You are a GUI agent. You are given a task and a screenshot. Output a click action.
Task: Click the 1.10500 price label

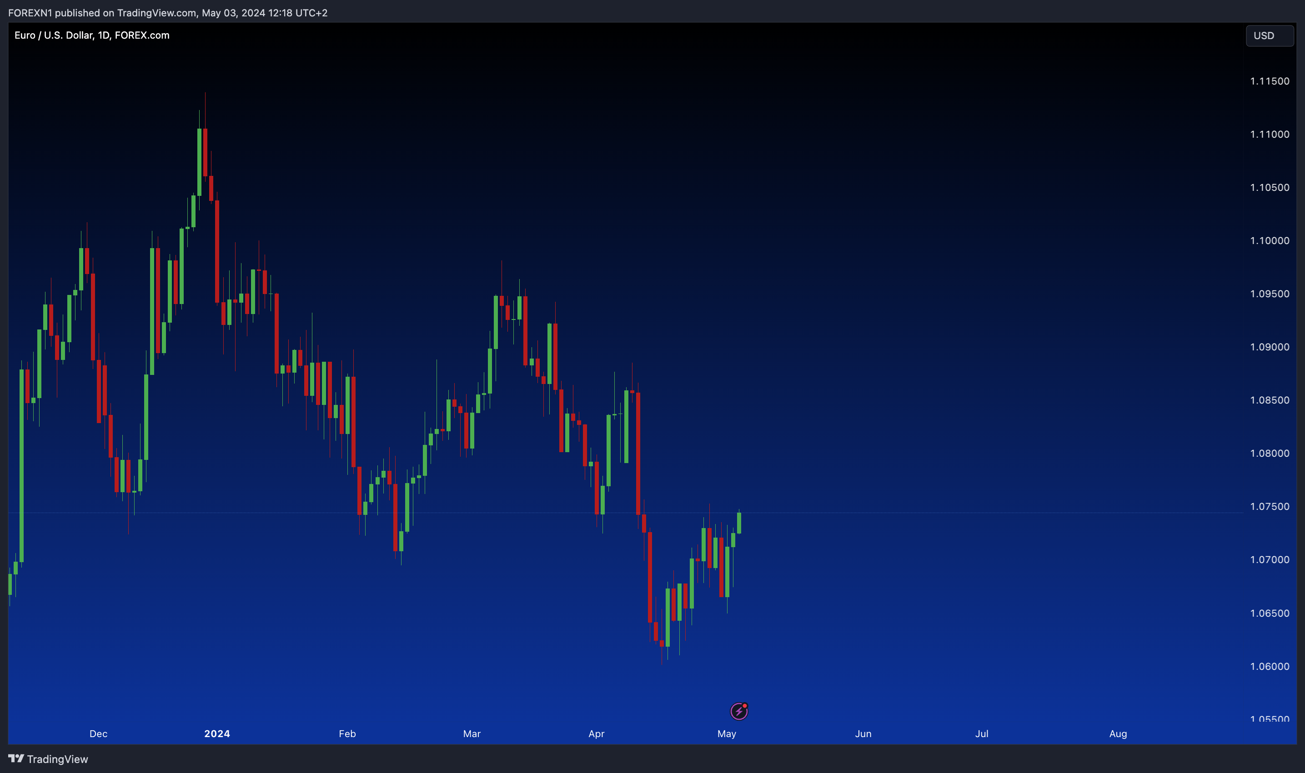pos(1270,187)
